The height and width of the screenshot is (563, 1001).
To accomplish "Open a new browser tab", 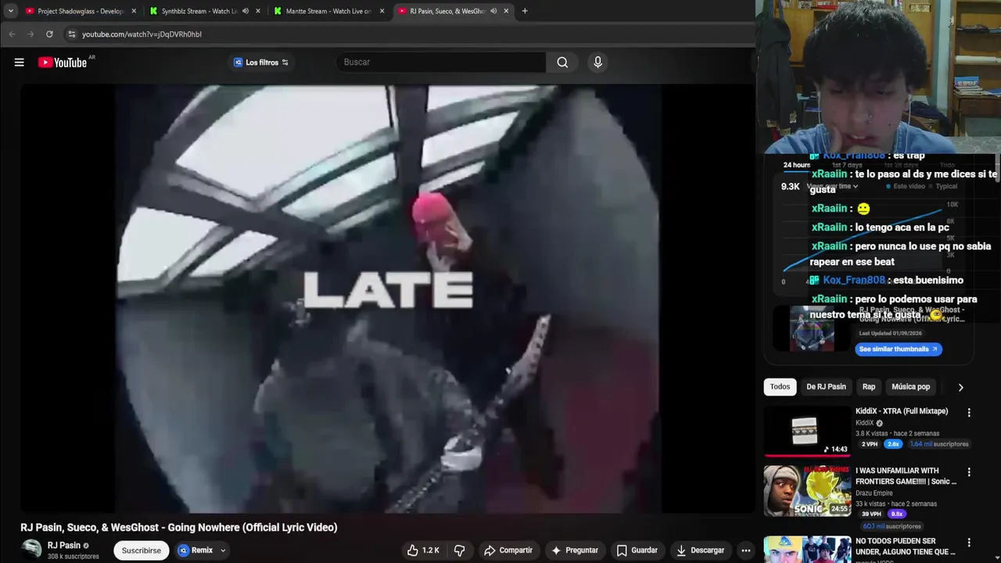I will pos(525,11).
